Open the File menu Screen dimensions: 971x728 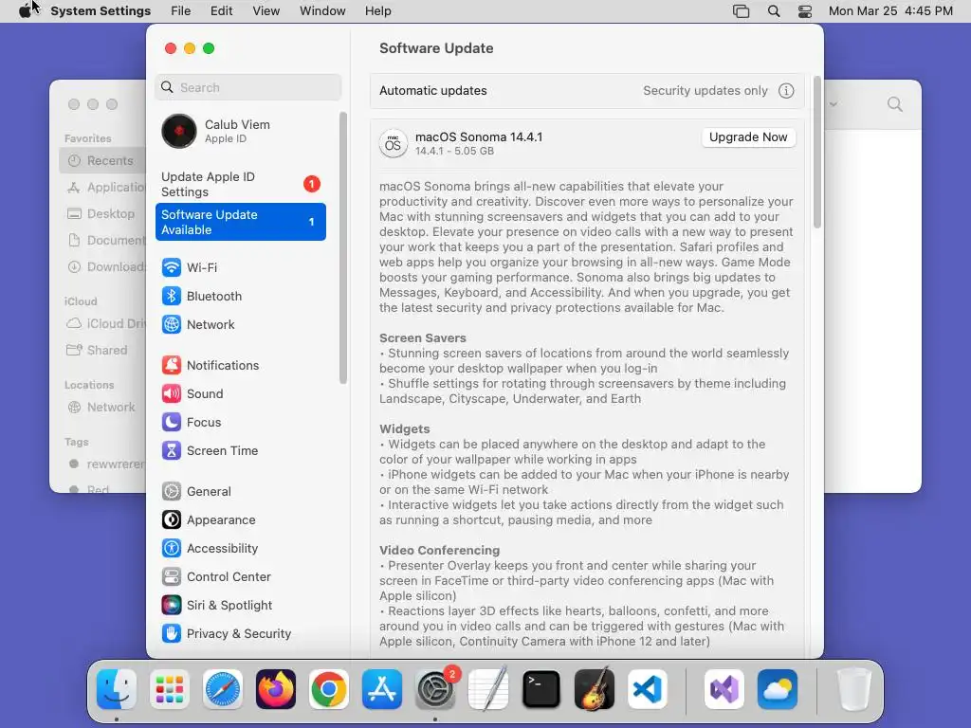tap(181, 11)
